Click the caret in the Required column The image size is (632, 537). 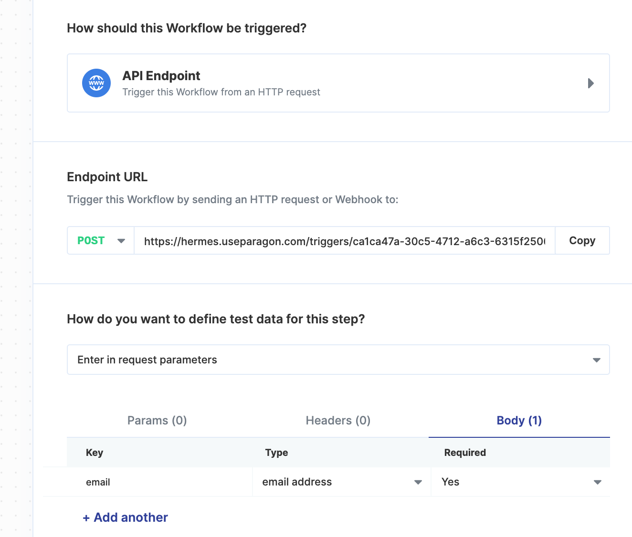coord(597,482)
